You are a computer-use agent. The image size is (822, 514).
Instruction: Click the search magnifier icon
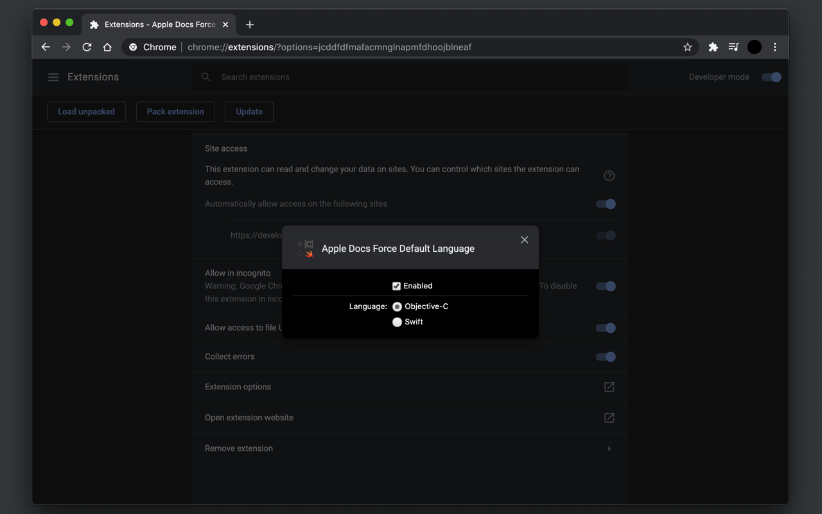coord(206,77)
